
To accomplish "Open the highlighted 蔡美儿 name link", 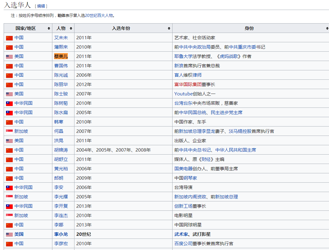I will point(61,56).
